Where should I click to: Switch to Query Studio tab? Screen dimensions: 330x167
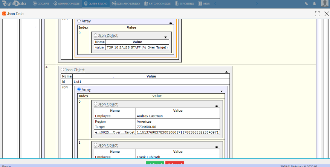96,3
